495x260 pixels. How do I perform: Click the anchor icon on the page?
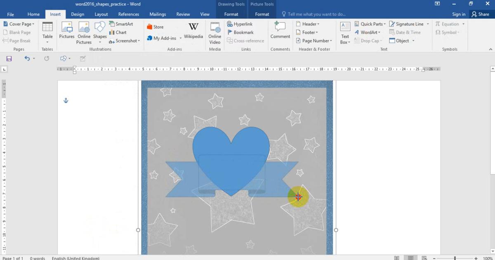[x=66, y=100]
